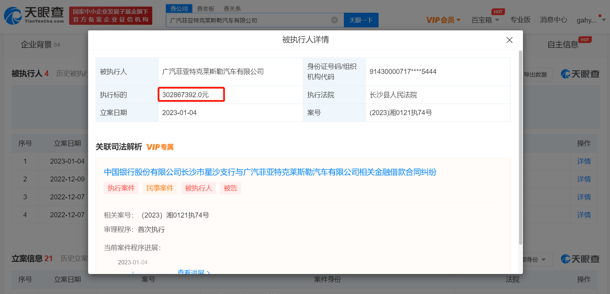The image size is (610, 294).
Task: Click the VIP专属 badge
Action: [160, 147]
